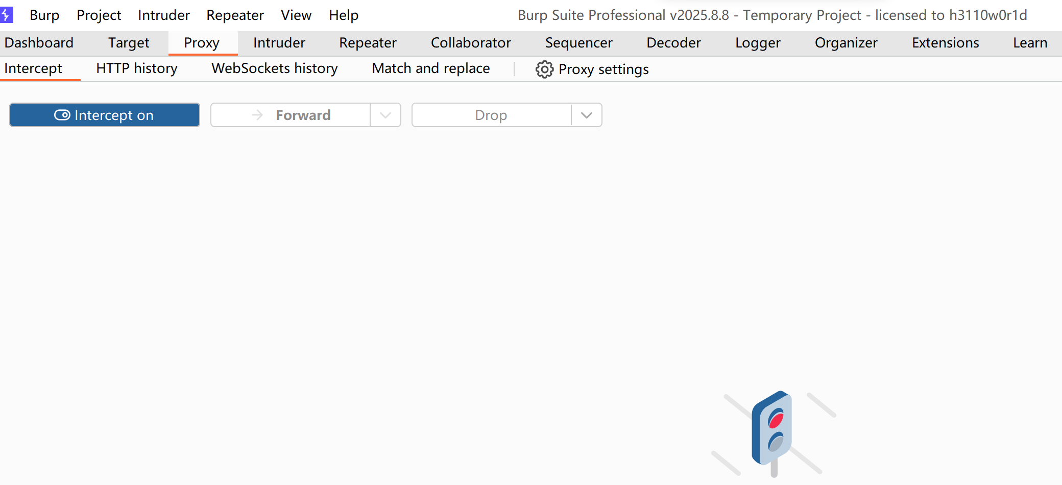Toggle the Intercept on button
Image resolution: width=1062 pixels, height=485 pixels.
105,115
